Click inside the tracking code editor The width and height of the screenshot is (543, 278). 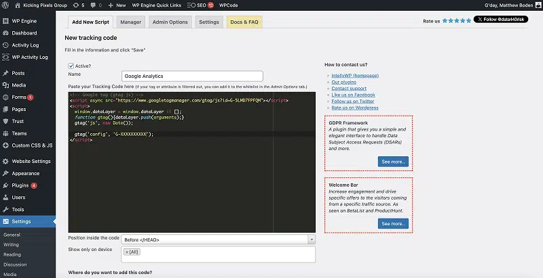click(192, 162)
